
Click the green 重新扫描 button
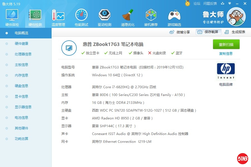tap(226, 45)
